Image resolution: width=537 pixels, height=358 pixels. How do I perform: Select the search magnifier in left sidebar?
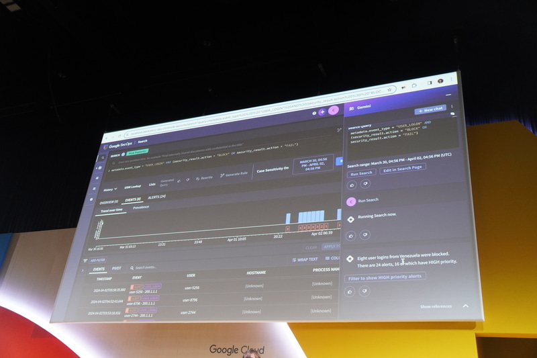pos(103,158)
